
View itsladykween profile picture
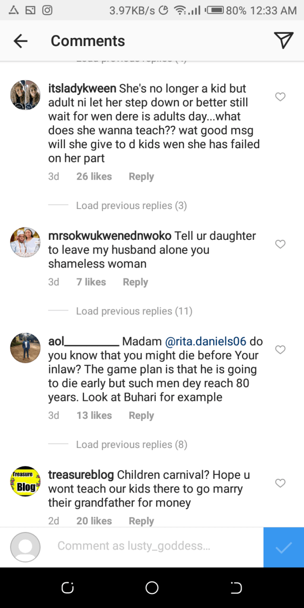point(25,95)
